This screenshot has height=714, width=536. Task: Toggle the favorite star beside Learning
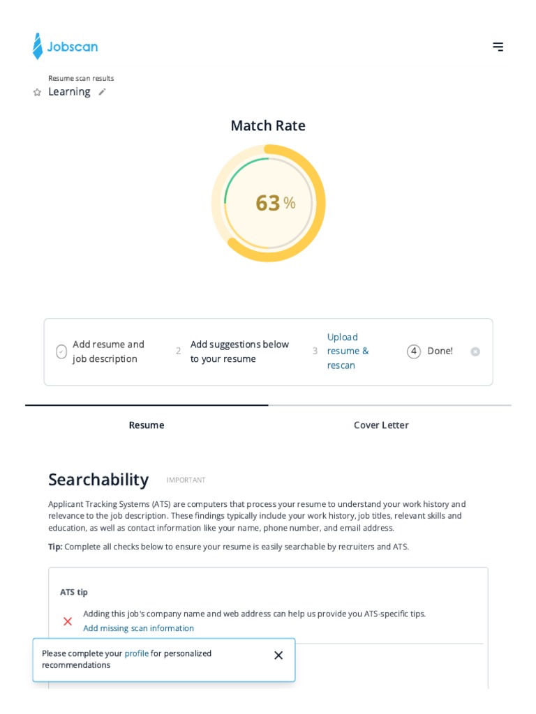(x=37, y=92)
